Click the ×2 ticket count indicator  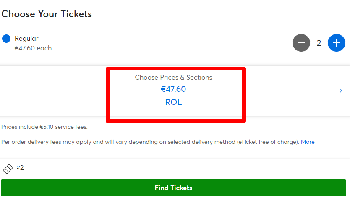coord(20,168)
